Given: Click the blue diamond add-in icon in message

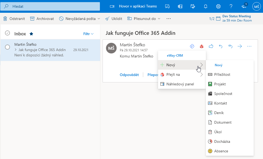Looking at the screenshot, I should [192, 46].
